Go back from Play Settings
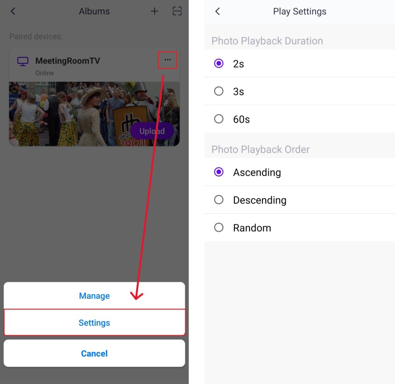Viewport: 395px width, 384px height. (x=218, y=11)
